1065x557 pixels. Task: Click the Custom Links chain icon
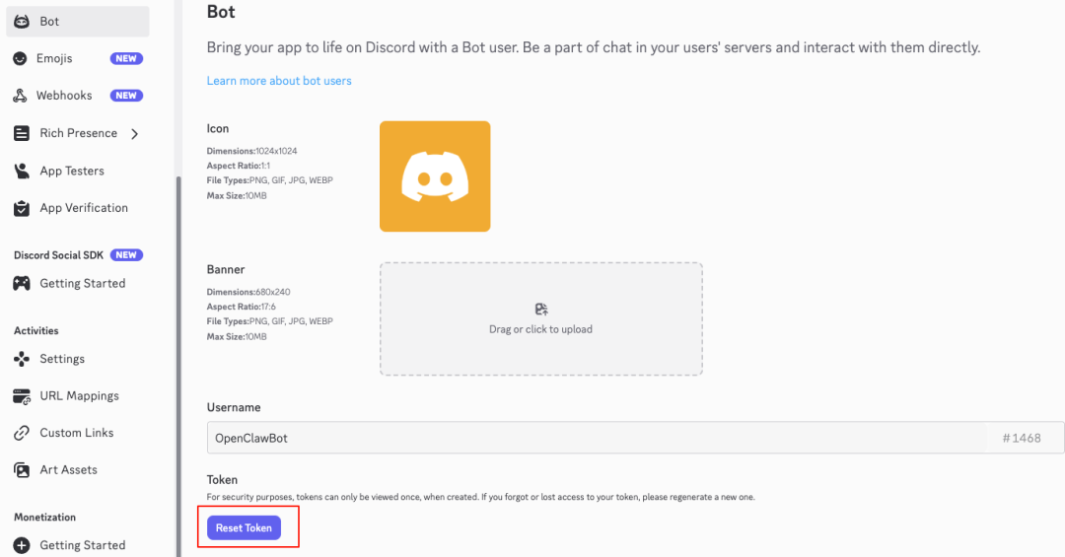click(x=21, y=433)
